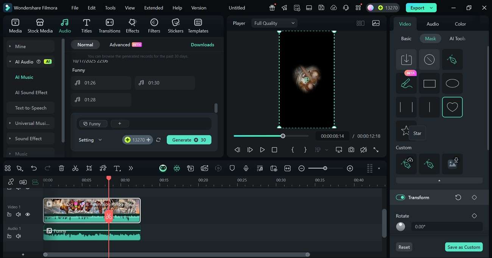Click the Generate button
This screenshot has height=258, width=492.
click(189, 140)
